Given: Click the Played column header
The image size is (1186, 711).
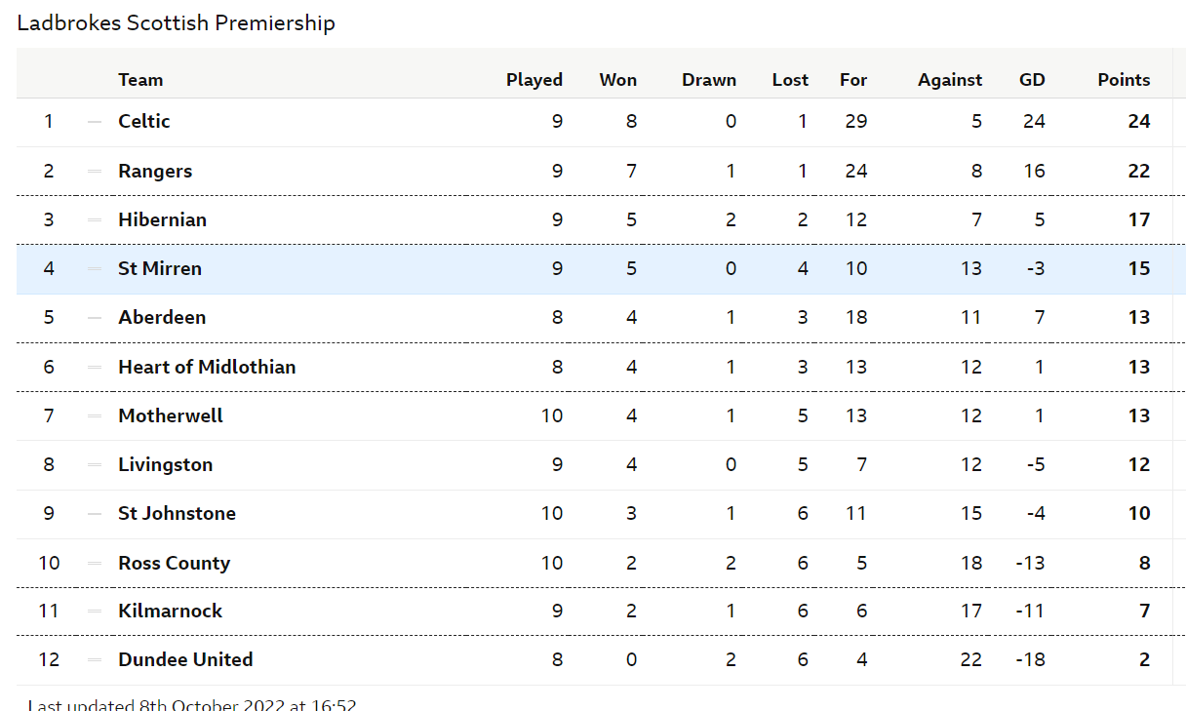Looking at the screenshot, I should (x=534, y=80).
